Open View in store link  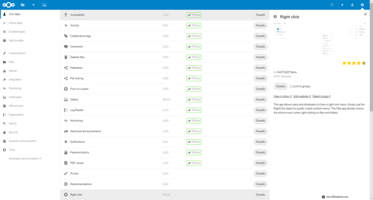[x=283, y=97]
